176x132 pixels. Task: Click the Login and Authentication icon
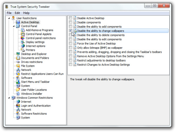pyautogui.click(x=18, y=106)
